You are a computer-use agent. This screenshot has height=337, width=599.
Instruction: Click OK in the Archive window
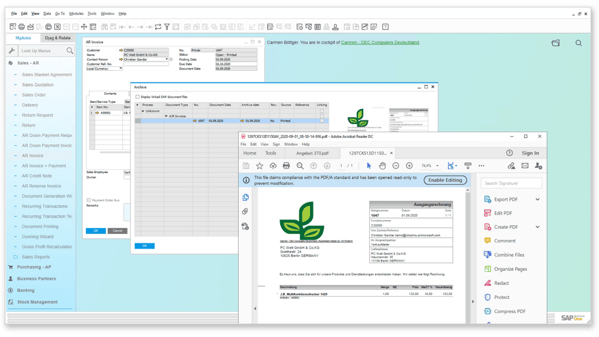coord(144,246)
